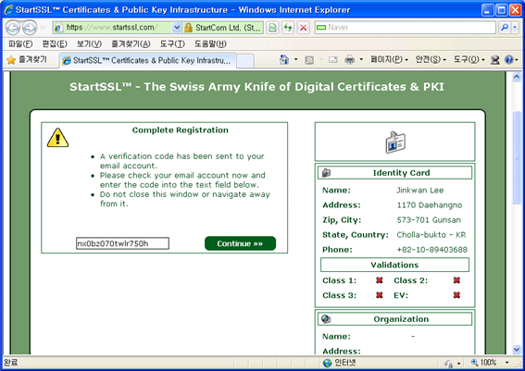
Task: Click the Complete Registration heading
Action: coord(181,130)
